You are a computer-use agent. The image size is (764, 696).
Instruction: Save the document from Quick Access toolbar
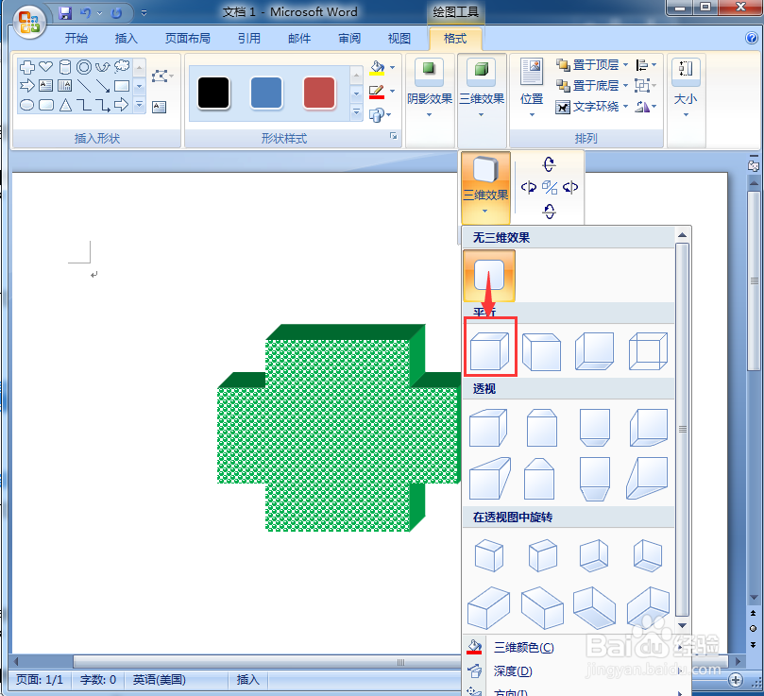click(65, 12)
